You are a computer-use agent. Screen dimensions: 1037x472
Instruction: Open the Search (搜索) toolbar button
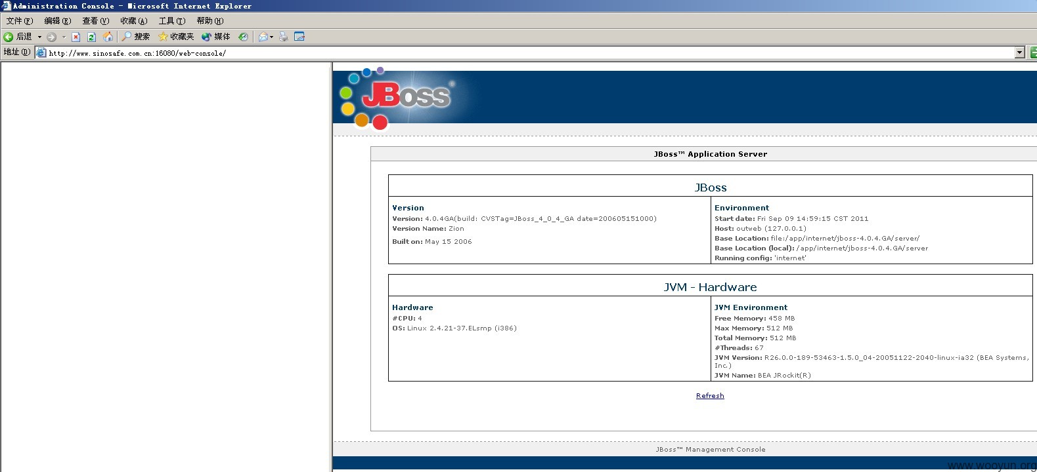point(136,37)
